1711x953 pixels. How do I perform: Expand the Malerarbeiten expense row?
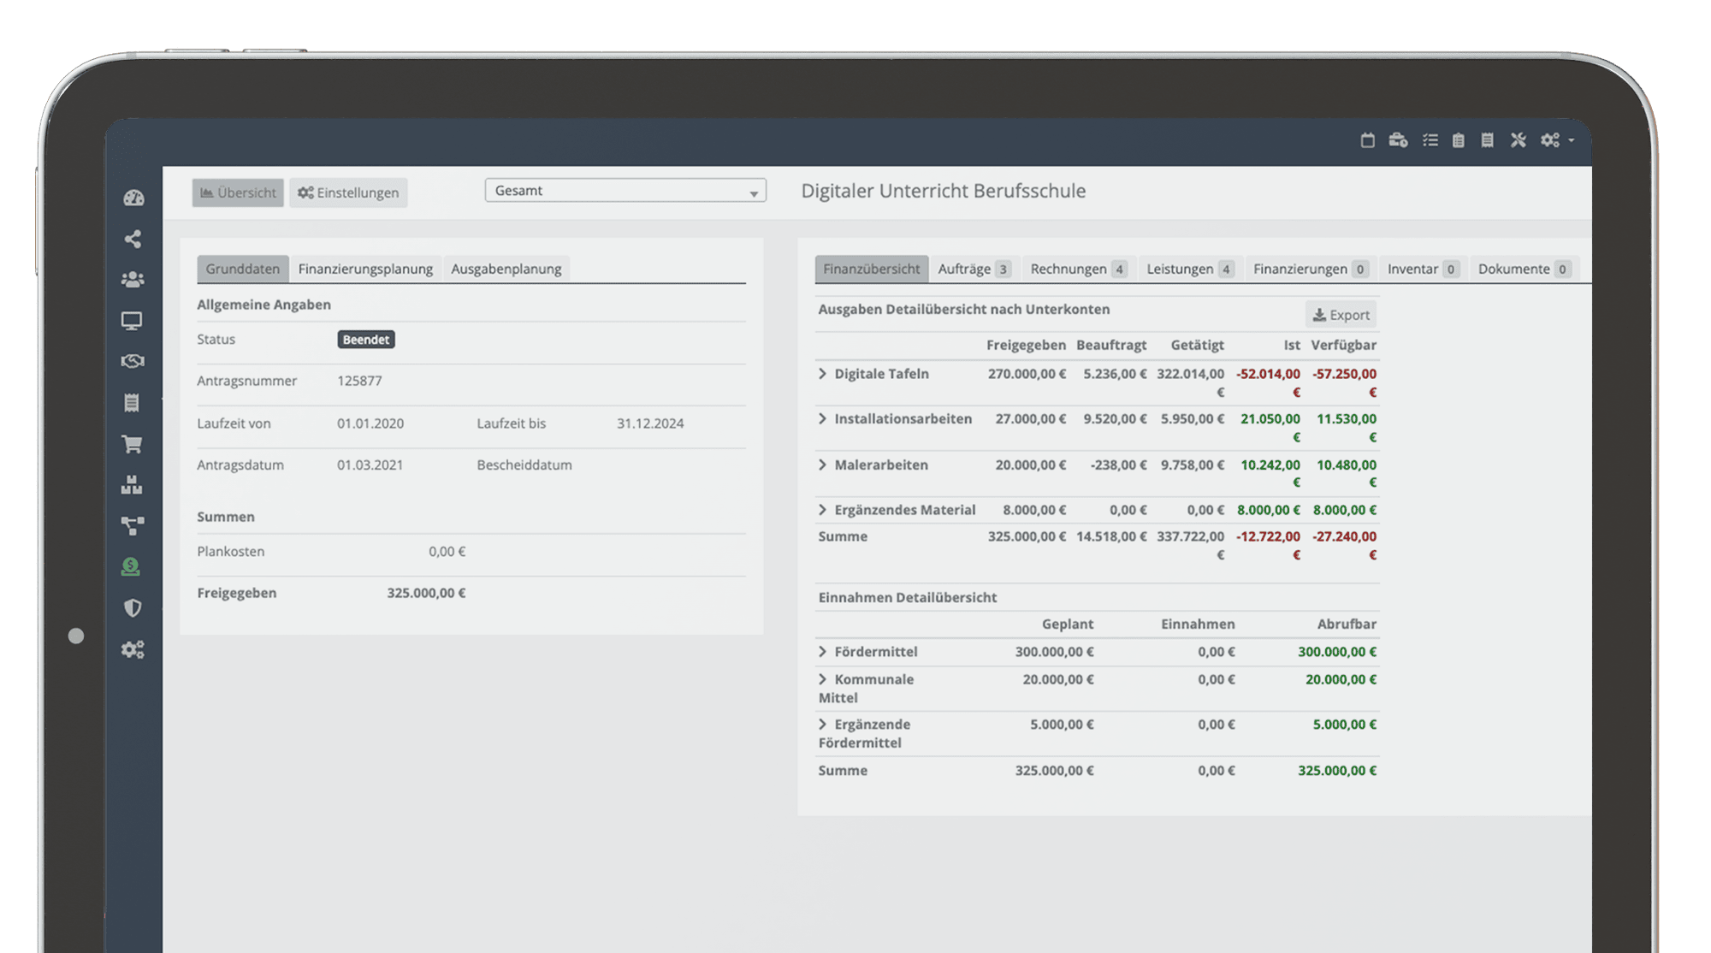[822, 465]
